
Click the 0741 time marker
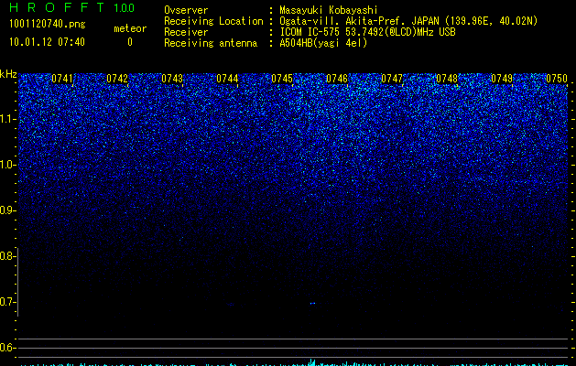coord(62,79)
